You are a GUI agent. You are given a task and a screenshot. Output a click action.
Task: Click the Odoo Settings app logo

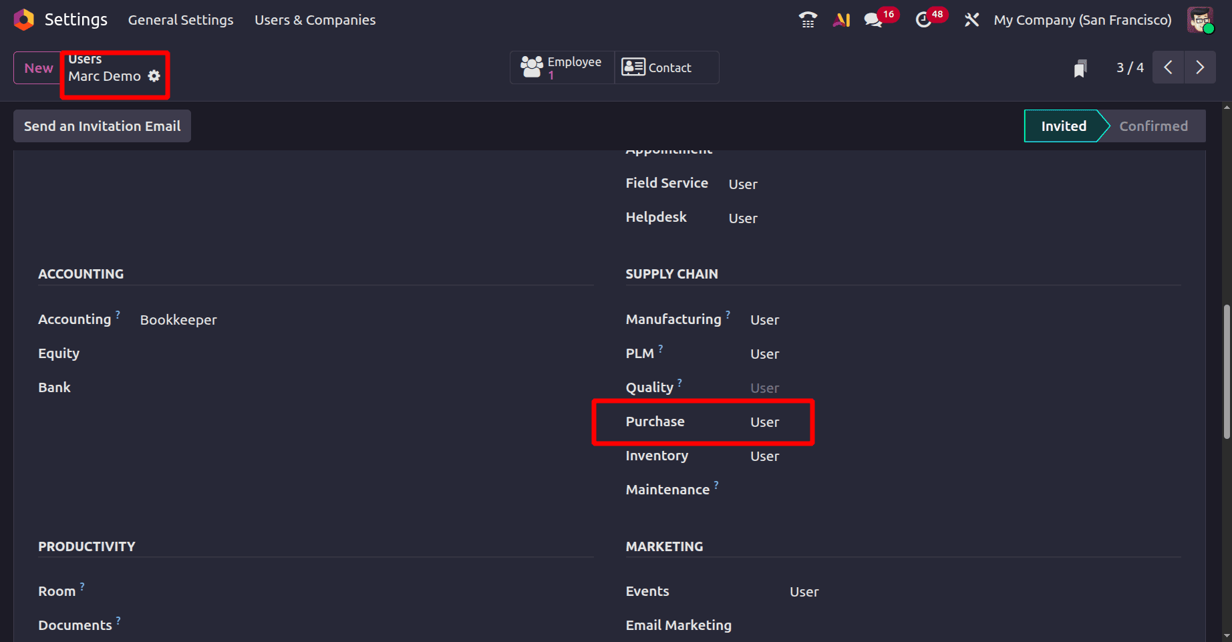point(24,20)
